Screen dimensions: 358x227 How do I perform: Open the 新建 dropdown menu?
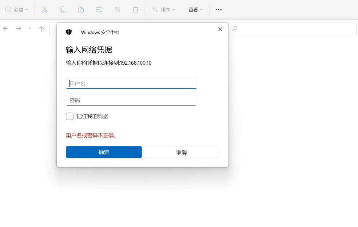[x=16, y=10]
